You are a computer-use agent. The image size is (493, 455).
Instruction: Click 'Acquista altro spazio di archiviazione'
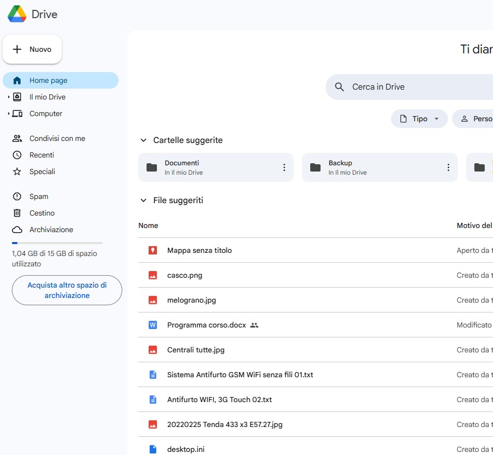[x=66, y=290]
